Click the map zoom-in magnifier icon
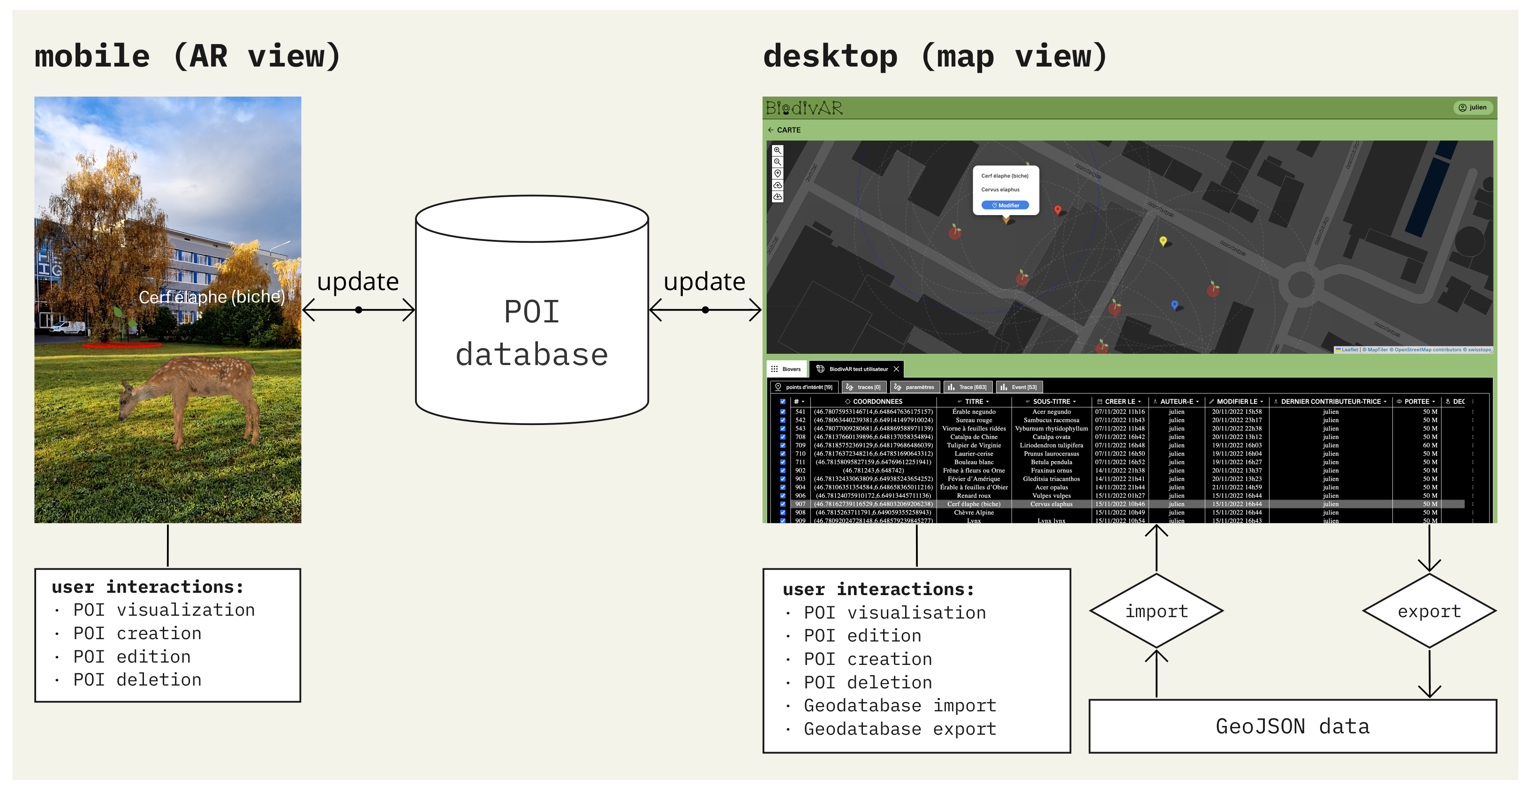The height and width of the screenshot is (791, 1527). [x=777, y=150]
